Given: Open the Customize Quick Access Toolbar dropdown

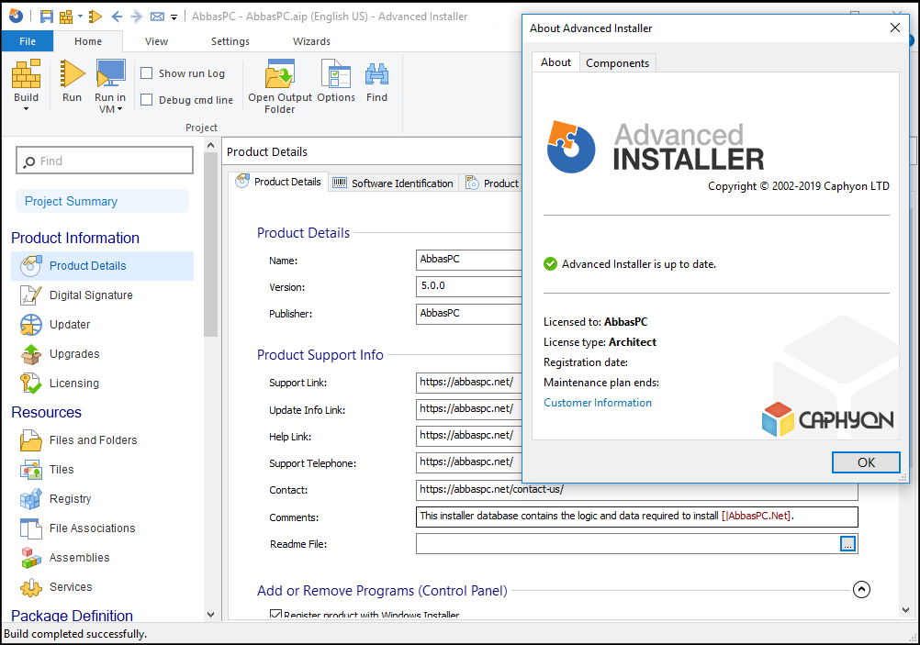Looking at the screenshot, I should [174, 17].
